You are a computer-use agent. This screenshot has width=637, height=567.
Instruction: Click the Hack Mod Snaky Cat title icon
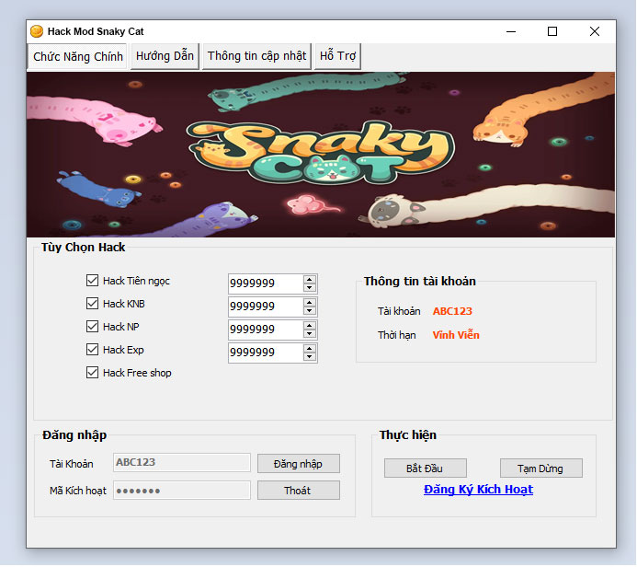point(37,31)
